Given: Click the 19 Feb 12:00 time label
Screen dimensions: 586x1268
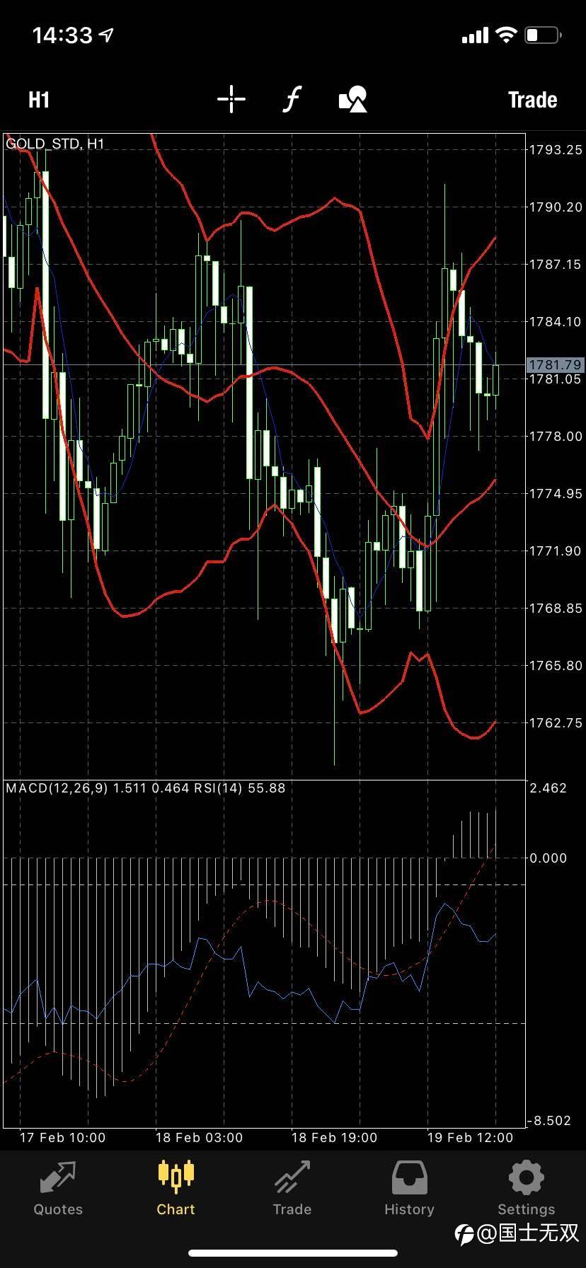Looking at the screenshot, I should [470, 1138].
